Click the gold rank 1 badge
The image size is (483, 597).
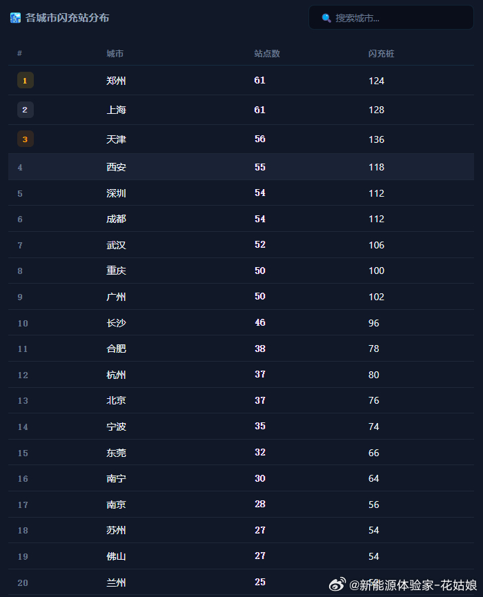25,80
